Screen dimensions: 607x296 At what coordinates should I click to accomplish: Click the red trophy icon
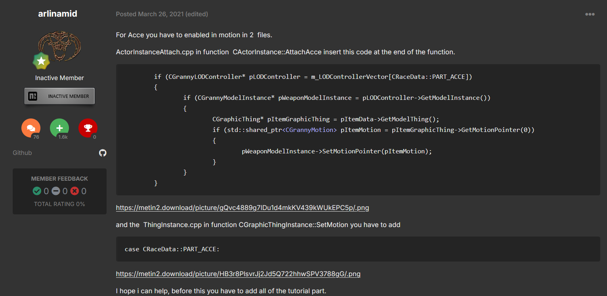88,128
